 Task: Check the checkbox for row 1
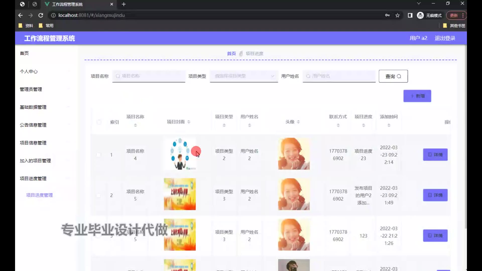click(99, 155)
